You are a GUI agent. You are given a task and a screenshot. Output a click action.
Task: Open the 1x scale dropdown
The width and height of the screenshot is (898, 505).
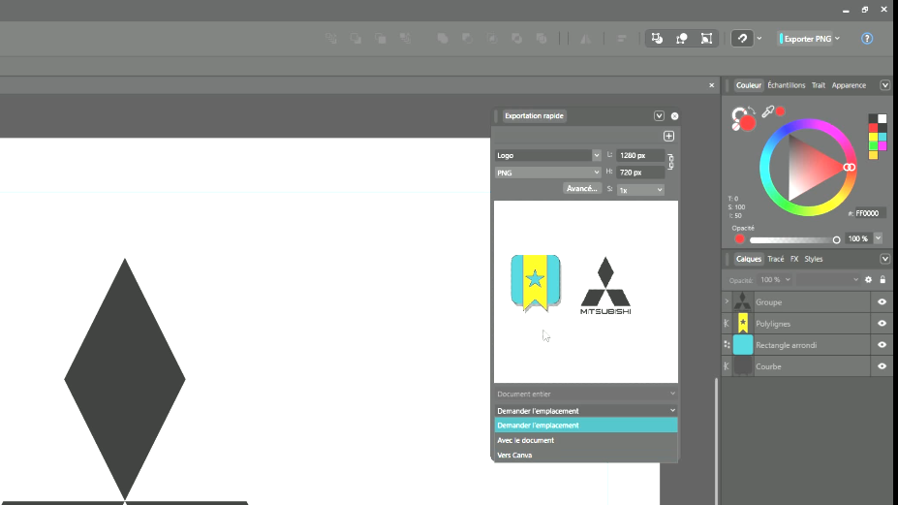click(x=640, y=190)
